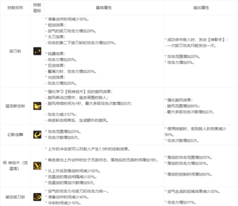Click the 钝器效果 label
238x206 pixels.
55,54
